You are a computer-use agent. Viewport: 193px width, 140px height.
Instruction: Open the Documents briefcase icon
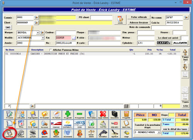pyautogui.click(x=114, y=115)
